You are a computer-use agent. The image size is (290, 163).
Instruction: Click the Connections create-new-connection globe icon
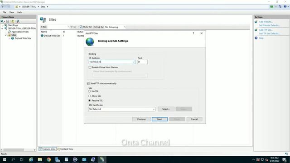click(2, 21)
